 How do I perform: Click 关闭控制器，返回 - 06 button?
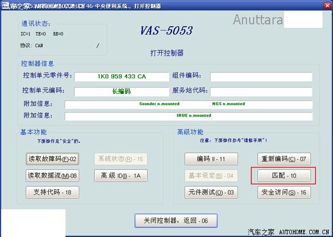tap(176, 221)
